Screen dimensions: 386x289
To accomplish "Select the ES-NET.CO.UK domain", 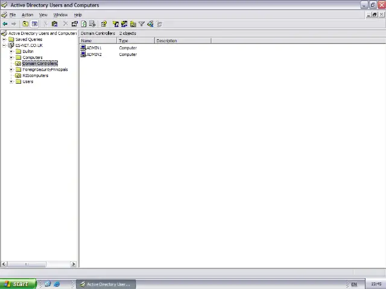I will point(29,46).
